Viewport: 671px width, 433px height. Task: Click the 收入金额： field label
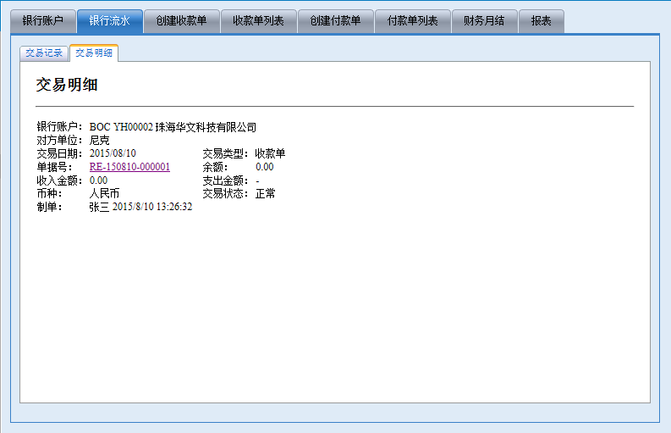(59, 180)
